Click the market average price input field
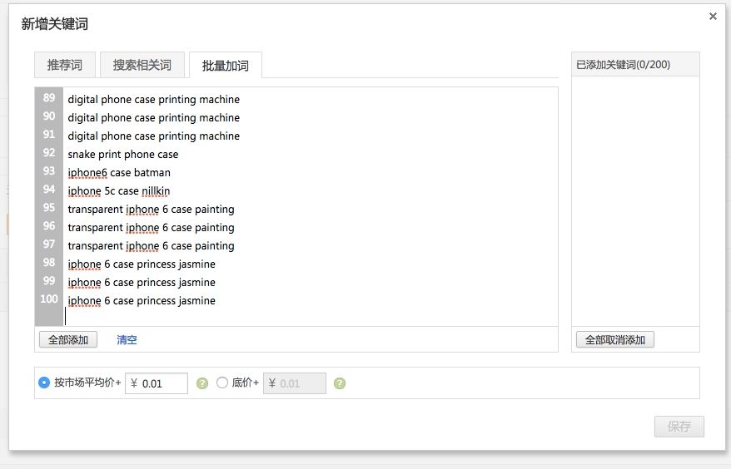This screenshot has width=731, height=469. pyautogui.click(x=162, y=383)
